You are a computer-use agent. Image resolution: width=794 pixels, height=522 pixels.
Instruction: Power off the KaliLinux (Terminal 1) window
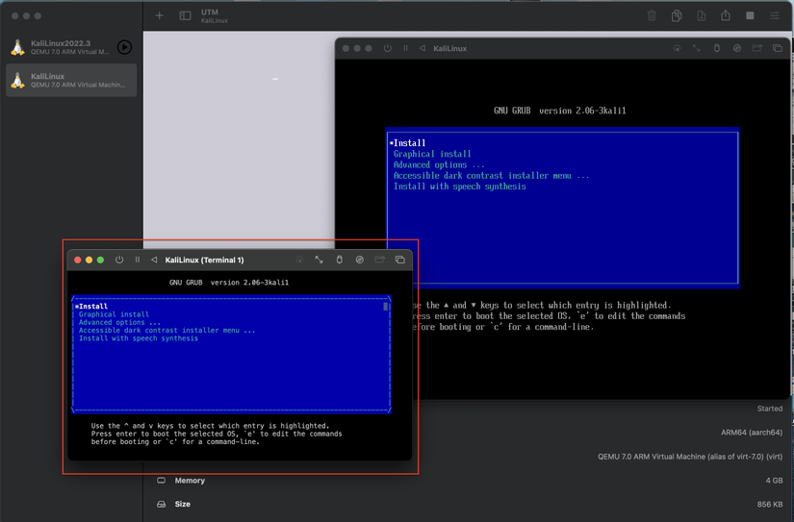coord(119,260)
